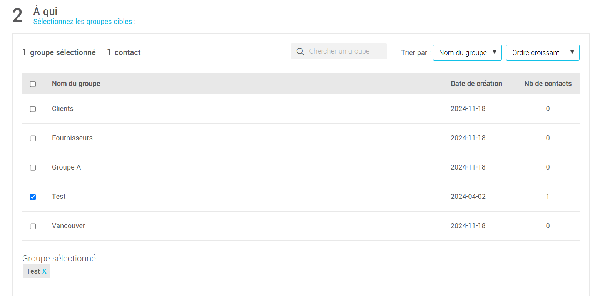The height and width of the screenshot is (301, 605).
Task: Remove Test group via X icon
Action: pos(44,271)
